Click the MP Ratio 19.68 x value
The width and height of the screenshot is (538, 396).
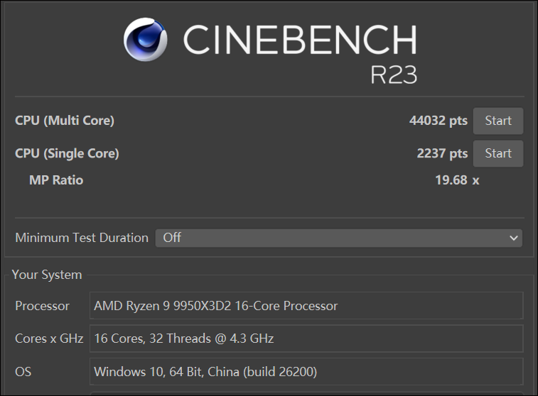tap(457, 180)
